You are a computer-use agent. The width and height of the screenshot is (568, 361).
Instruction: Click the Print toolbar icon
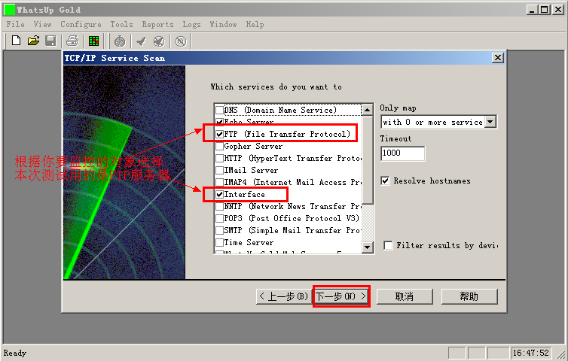72,41
